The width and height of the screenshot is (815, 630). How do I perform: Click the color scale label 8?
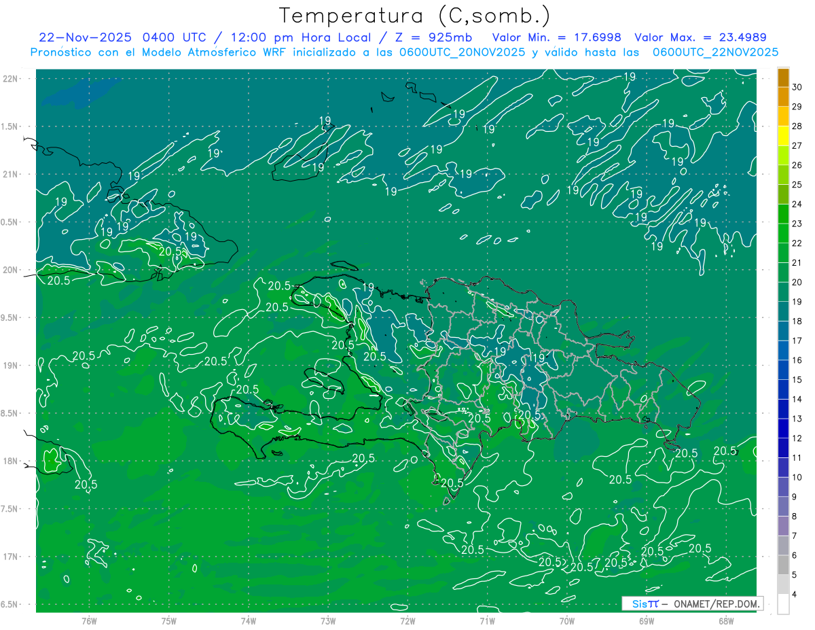point(795,517)
